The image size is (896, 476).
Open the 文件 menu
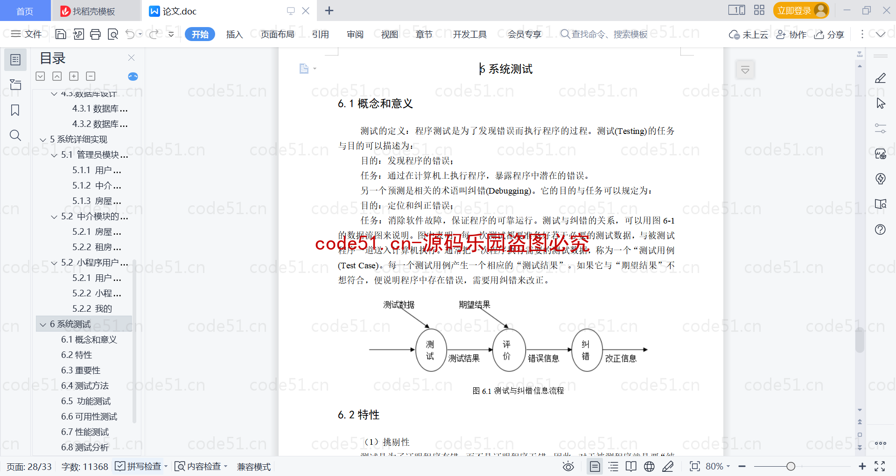tap(27, 34)
